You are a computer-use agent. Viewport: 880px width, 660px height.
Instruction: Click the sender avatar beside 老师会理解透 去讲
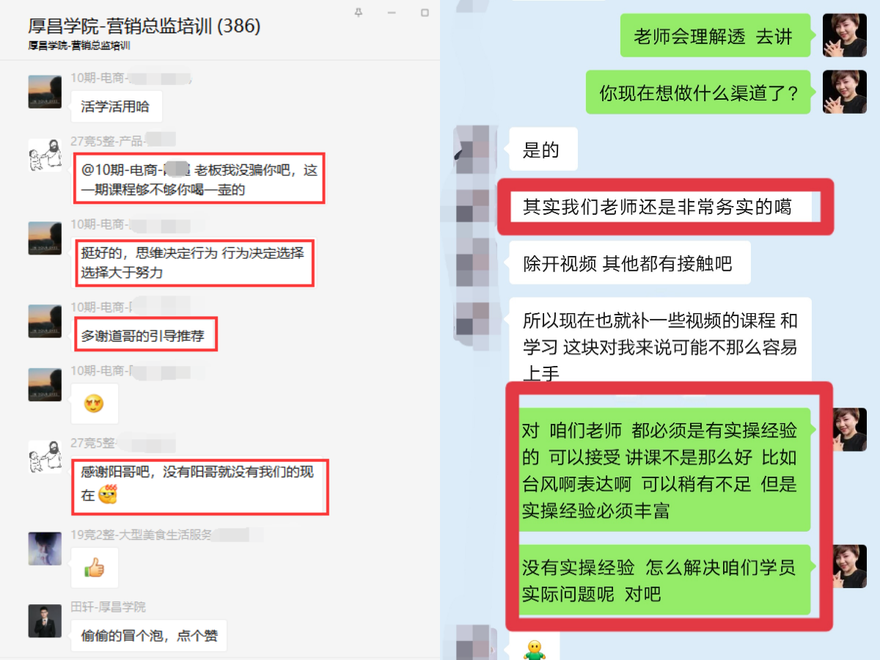[x=845, y=35]
